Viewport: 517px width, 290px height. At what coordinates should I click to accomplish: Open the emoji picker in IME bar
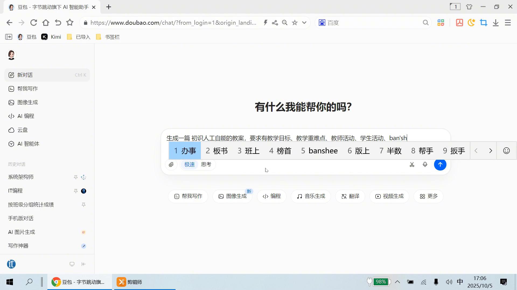506,151
